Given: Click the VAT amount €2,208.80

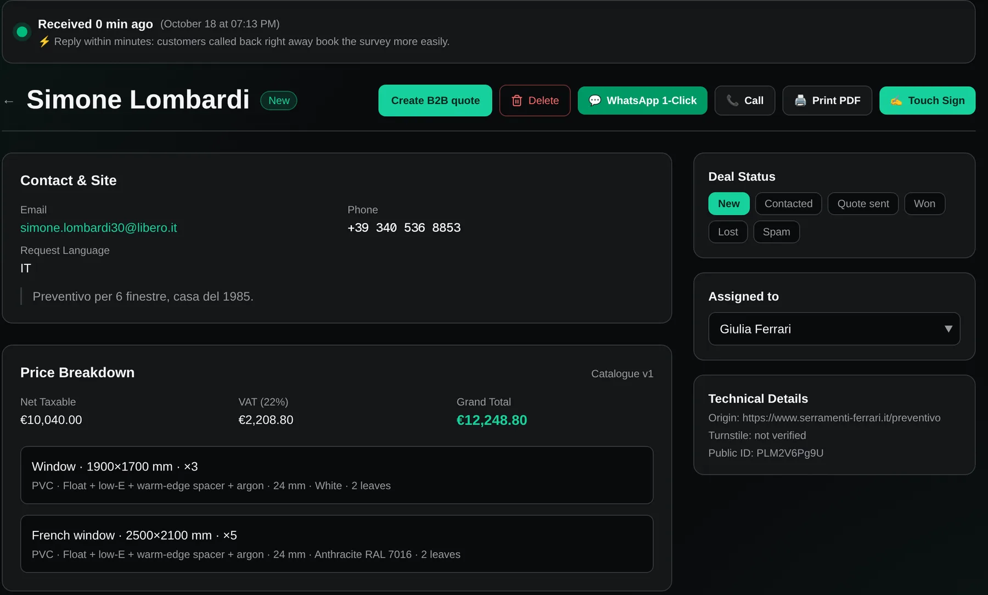Looking at the screenshot, I should pos(266,420).
